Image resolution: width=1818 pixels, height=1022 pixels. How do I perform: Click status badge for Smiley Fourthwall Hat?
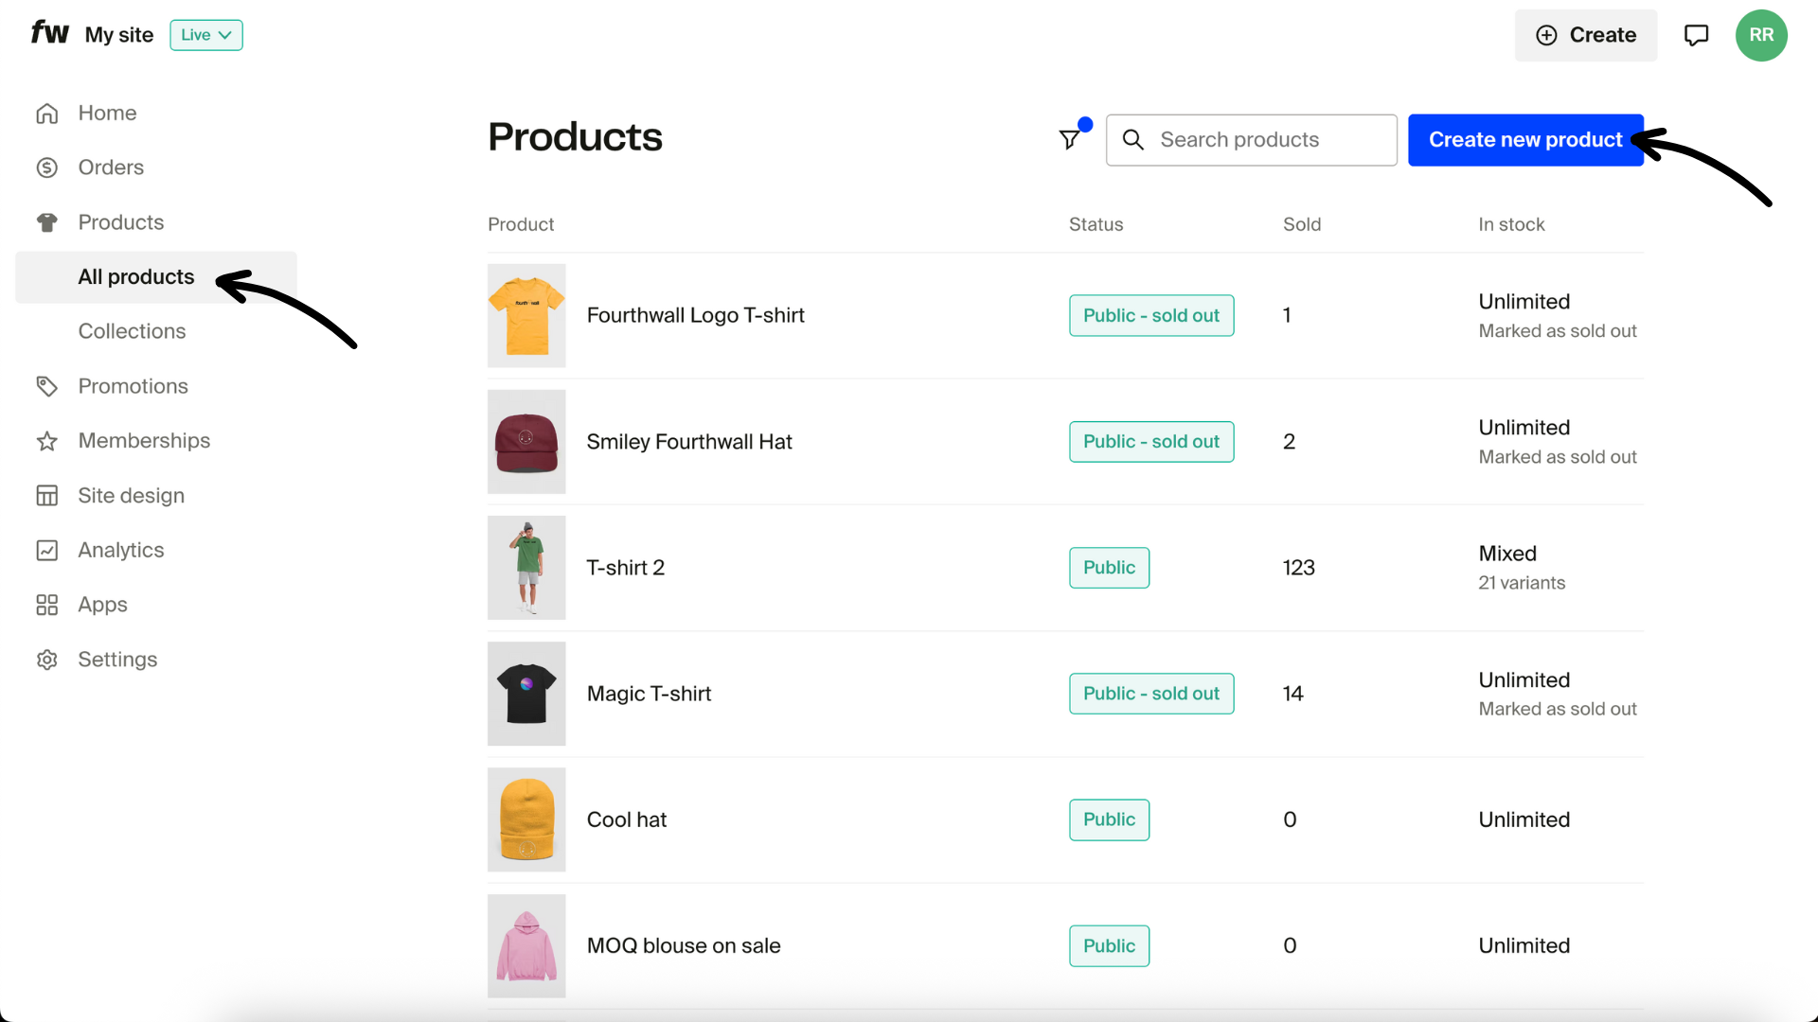pos(1151,442)
